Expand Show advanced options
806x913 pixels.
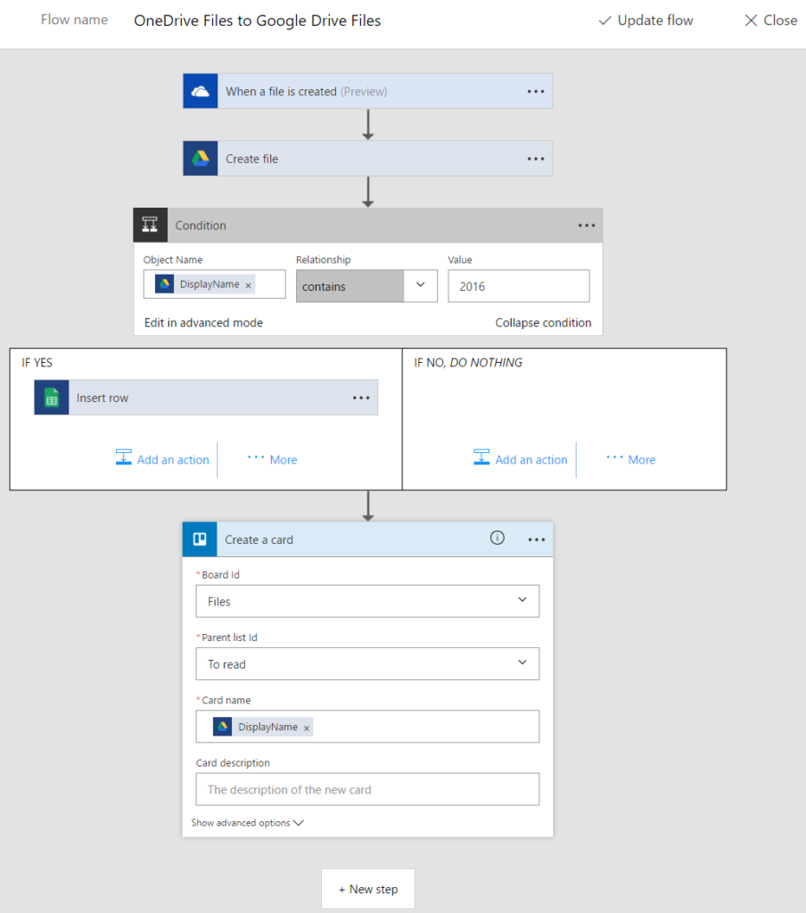(x=248, y=823)
